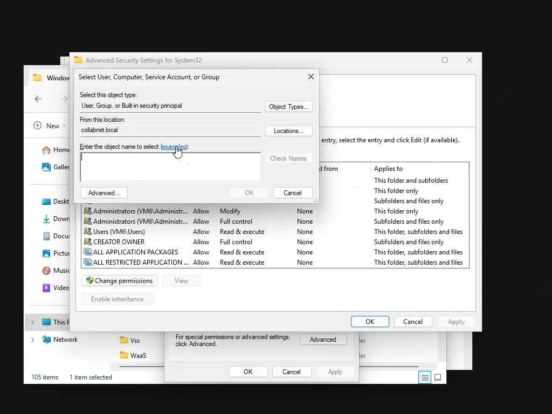Click Subfolders and files only in third row
This screenshot has height=414, width=552.
point(409,201)
